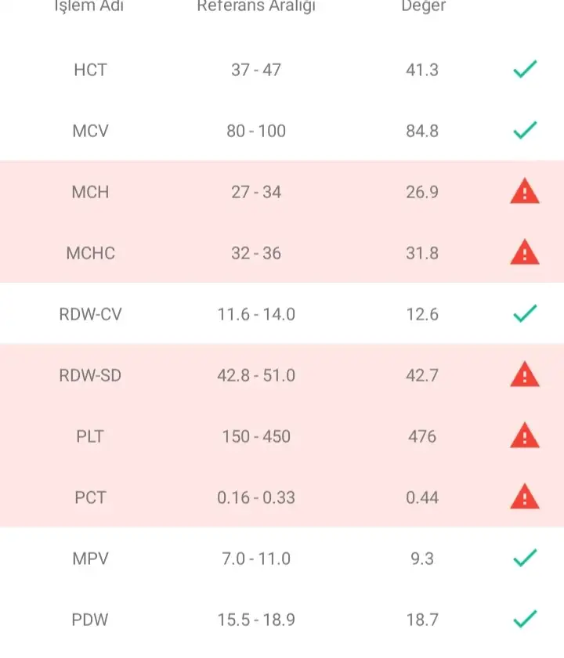
Task: Click the RDW-CV green checkmark
Action: point(525,313)
